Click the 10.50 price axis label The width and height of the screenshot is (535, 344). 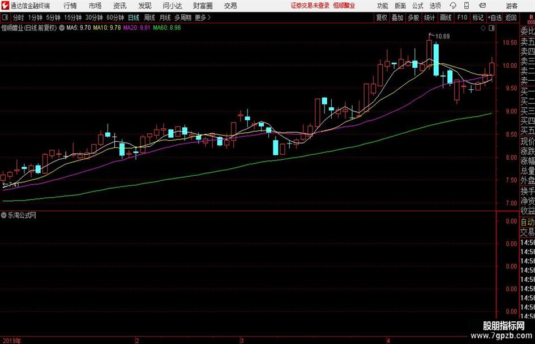[x=510, y=42]
